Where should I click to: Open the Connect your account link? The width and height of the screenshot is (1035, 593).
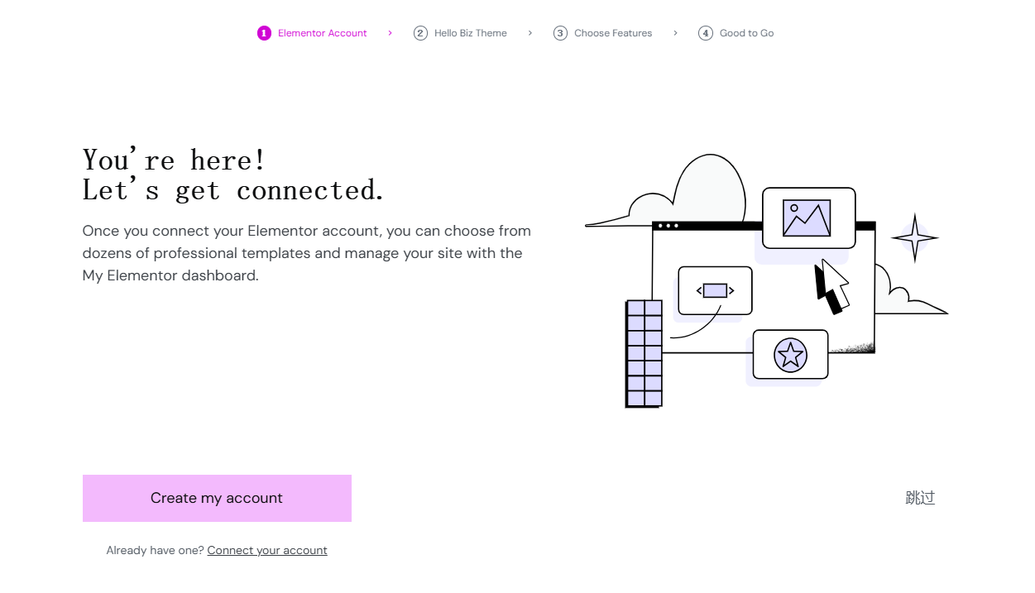pos(267,550)
